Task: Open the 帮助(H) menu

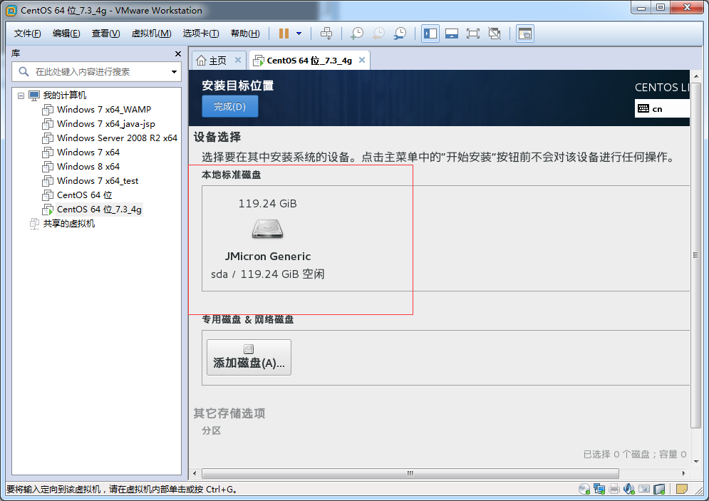Action: click(x=245, y=33)
